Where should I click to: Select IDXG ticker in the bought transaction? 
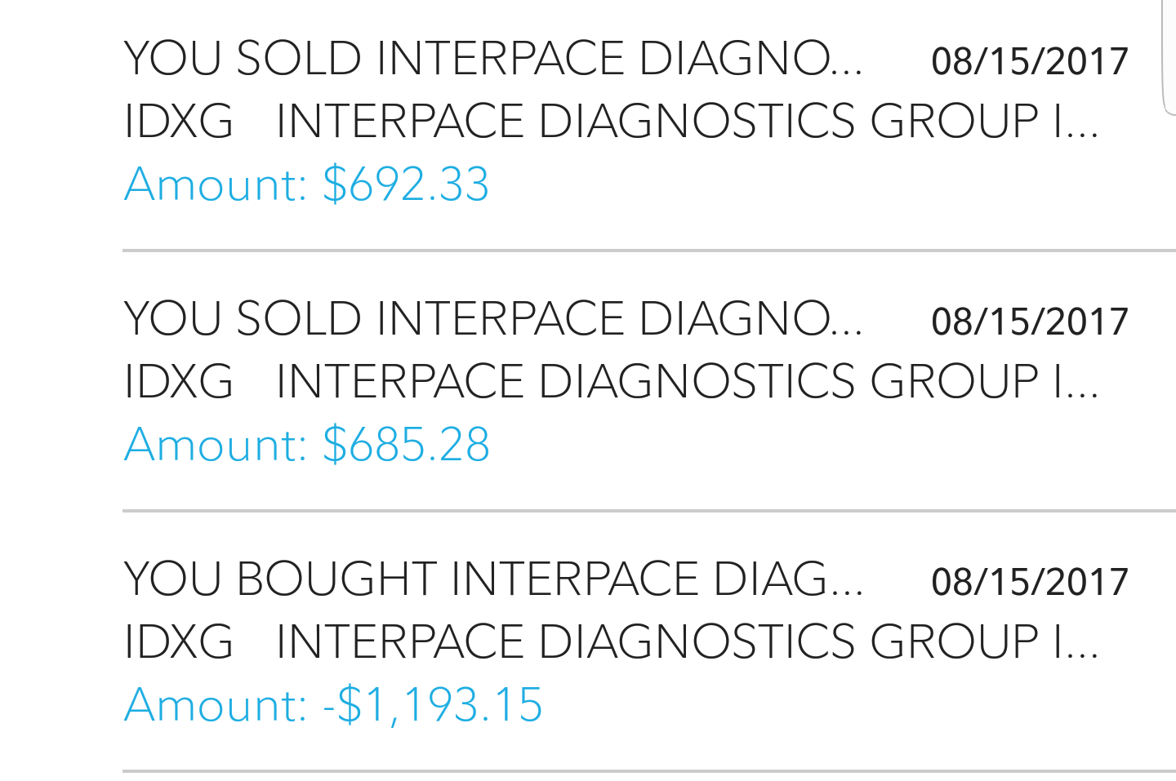179,641
